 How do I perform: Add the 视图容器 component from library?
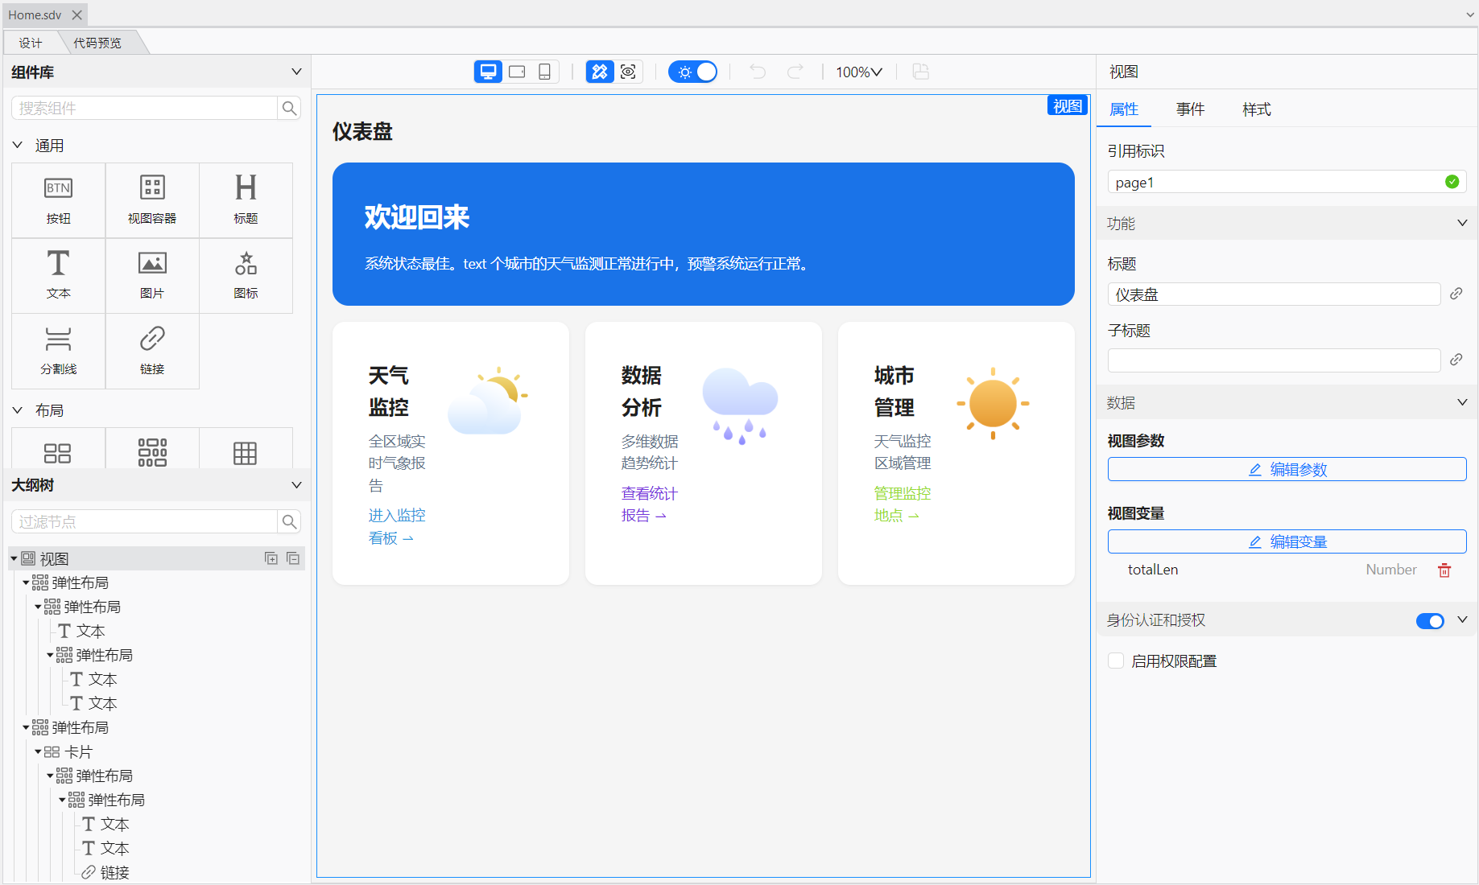coord(152,200)
